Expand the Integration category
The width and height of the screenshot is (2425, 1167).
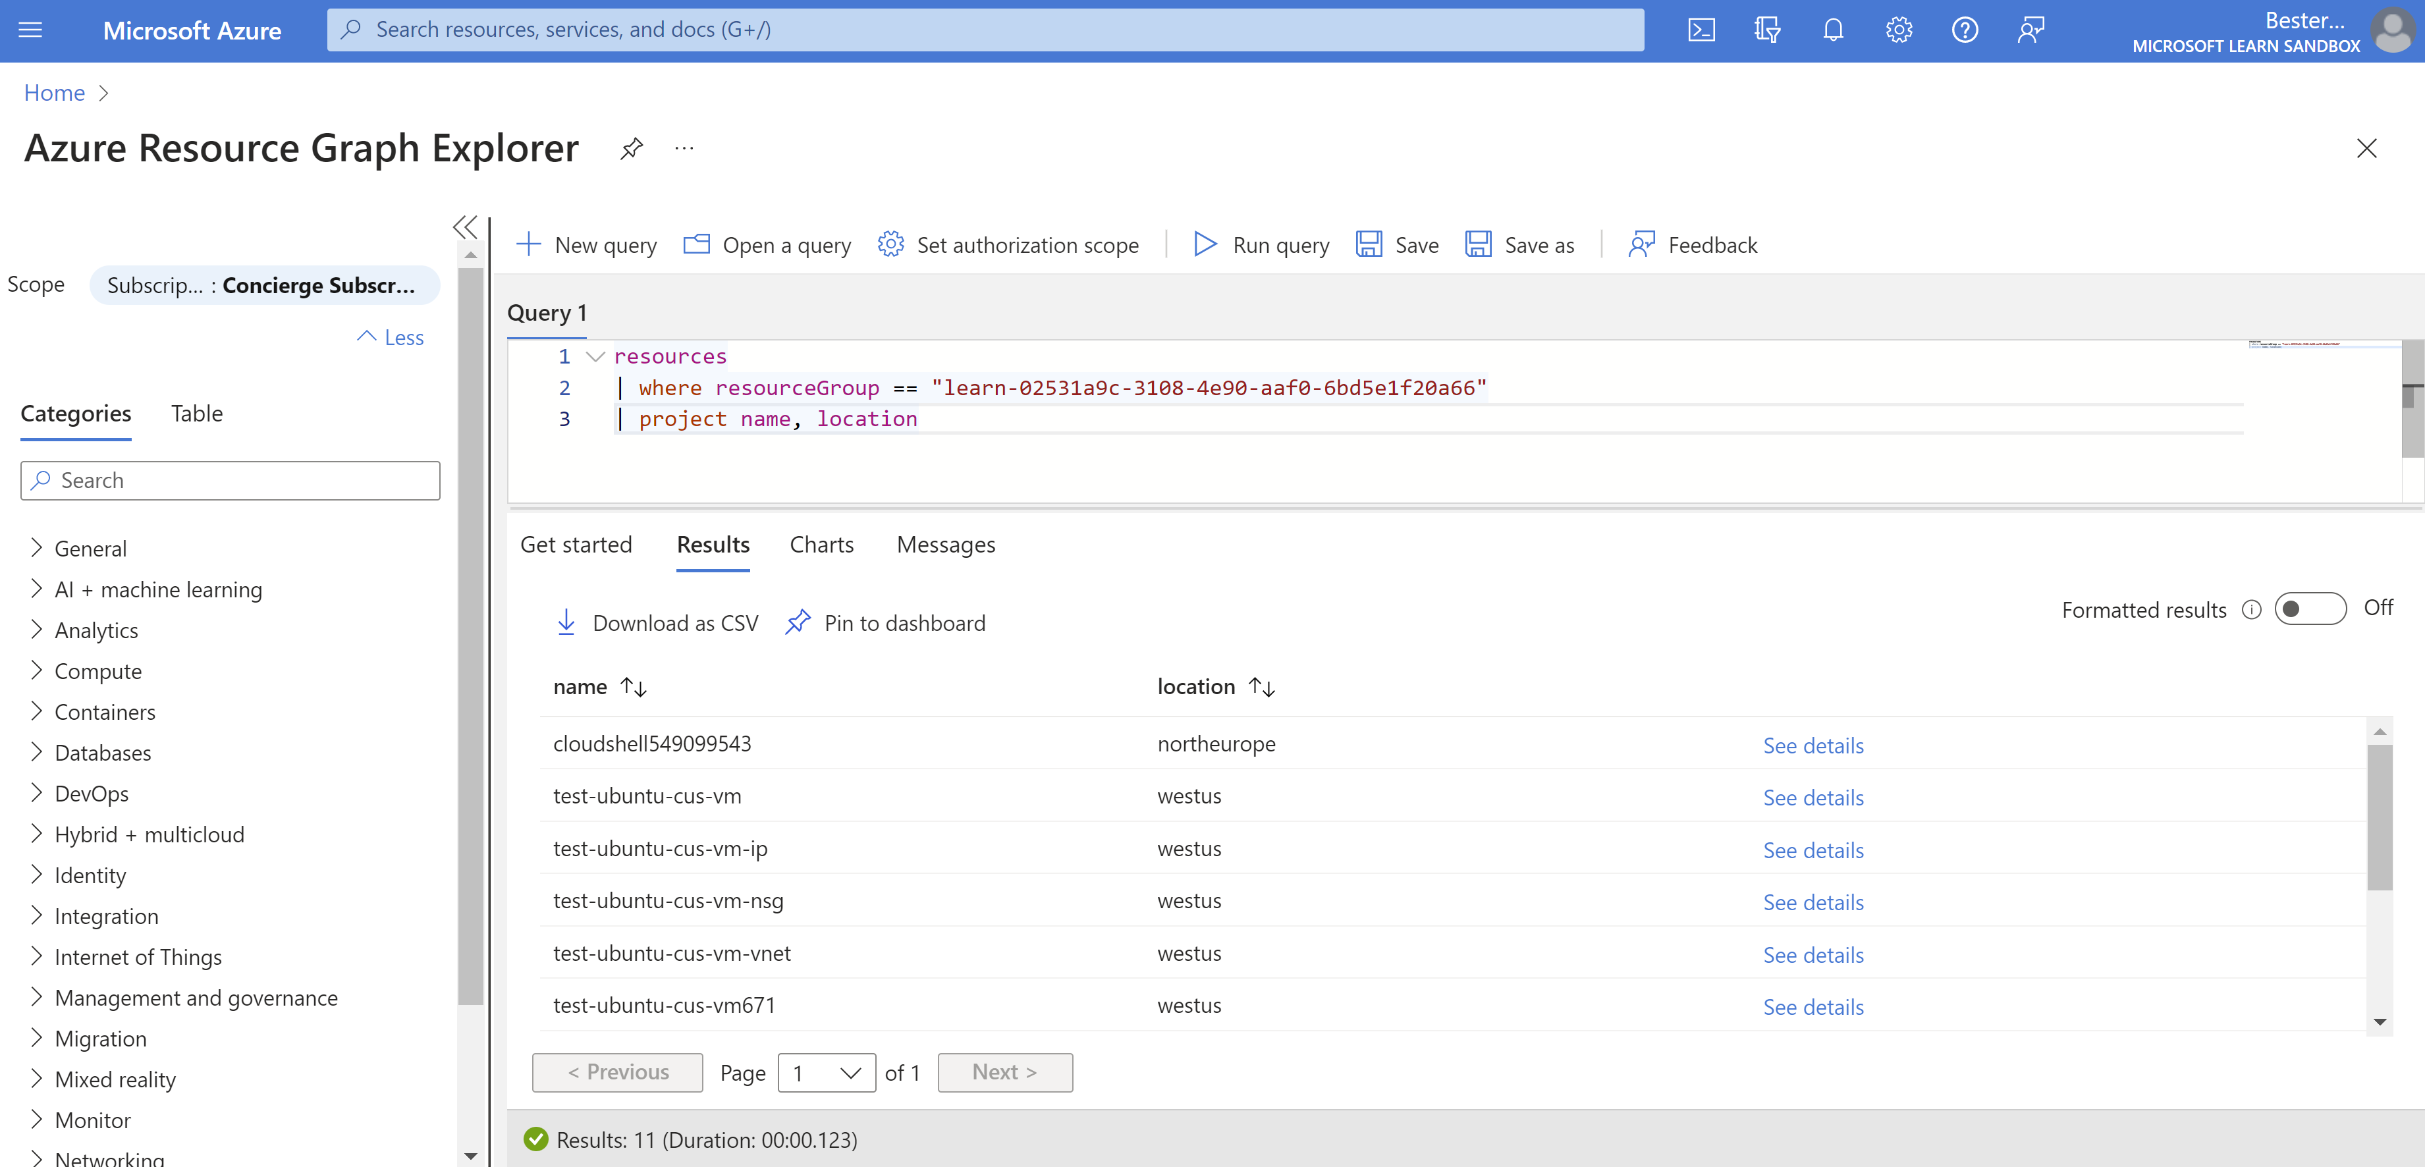[x=37, y=915]
